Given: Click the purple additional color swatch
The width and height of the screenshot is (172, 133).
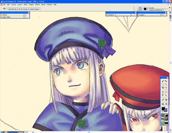Looking at the screenshot, I should 166,110.
